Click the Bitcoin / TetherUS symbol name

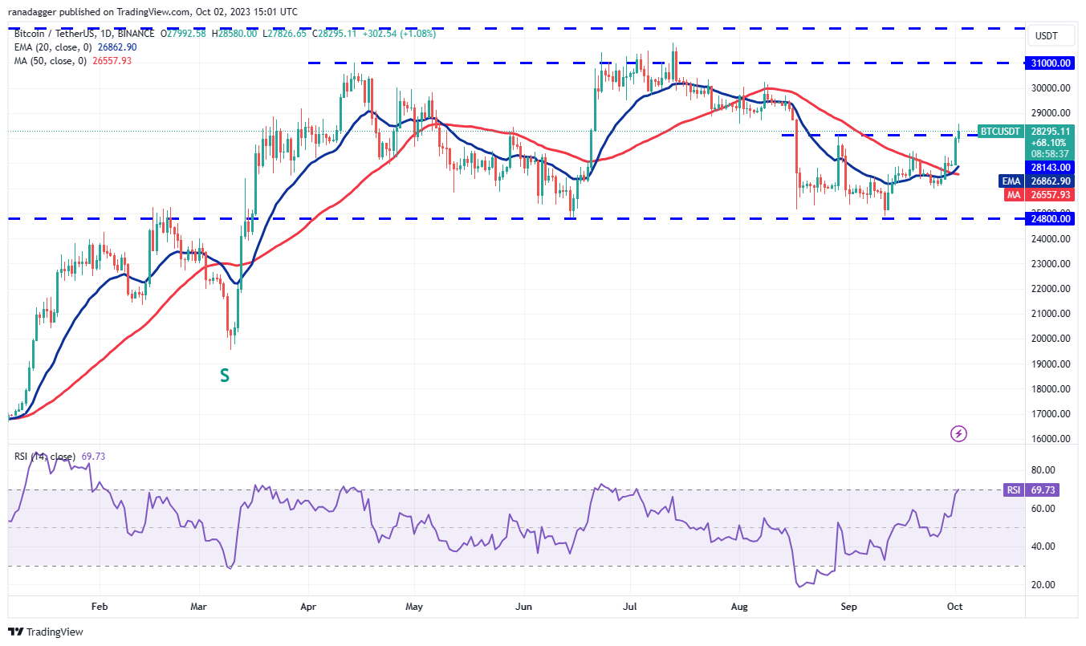[x=56, y=35]
